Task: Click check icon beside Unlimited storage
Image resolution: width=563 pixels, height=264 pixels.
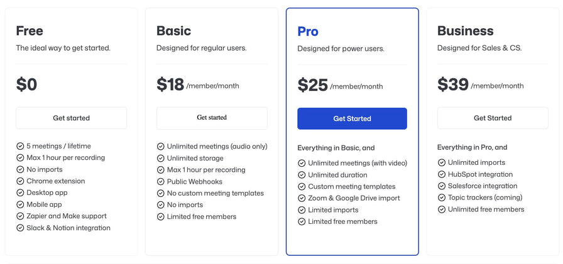Action: click(161, 158)
